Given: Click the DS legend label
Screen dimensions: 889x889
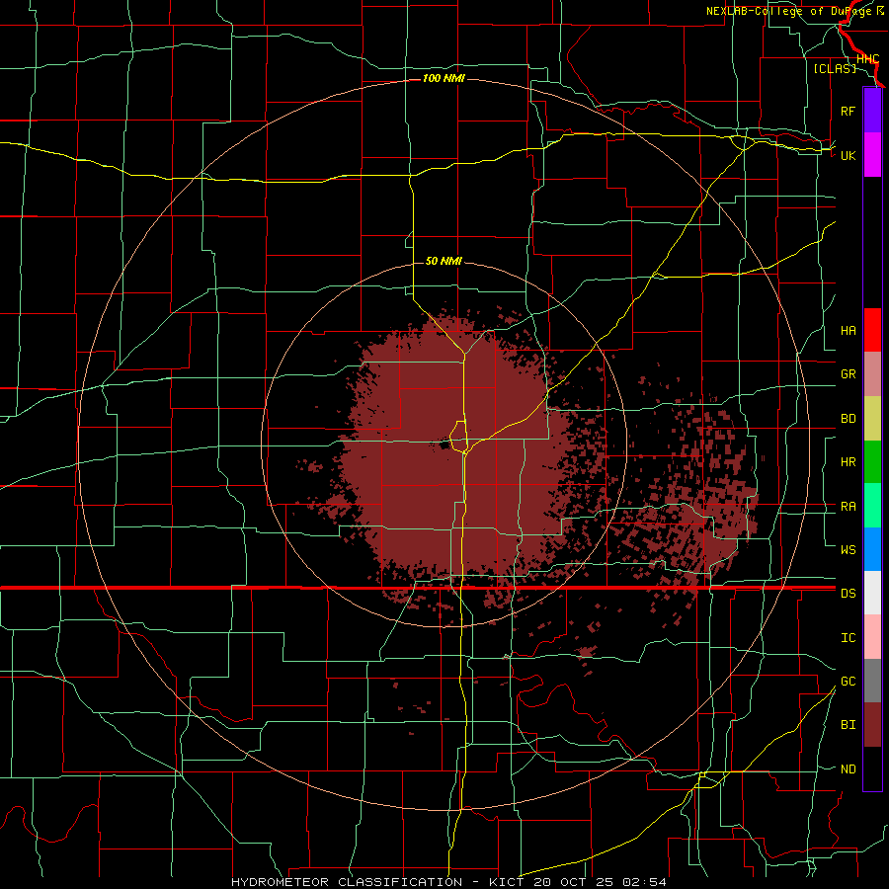Looking at the screenshot, I should pyautogui.click(x=848, y=594).
